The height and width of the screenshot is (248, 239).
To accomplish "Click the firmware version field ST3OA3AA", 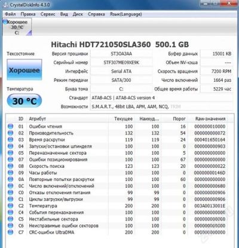I will (x=121, y=54).
